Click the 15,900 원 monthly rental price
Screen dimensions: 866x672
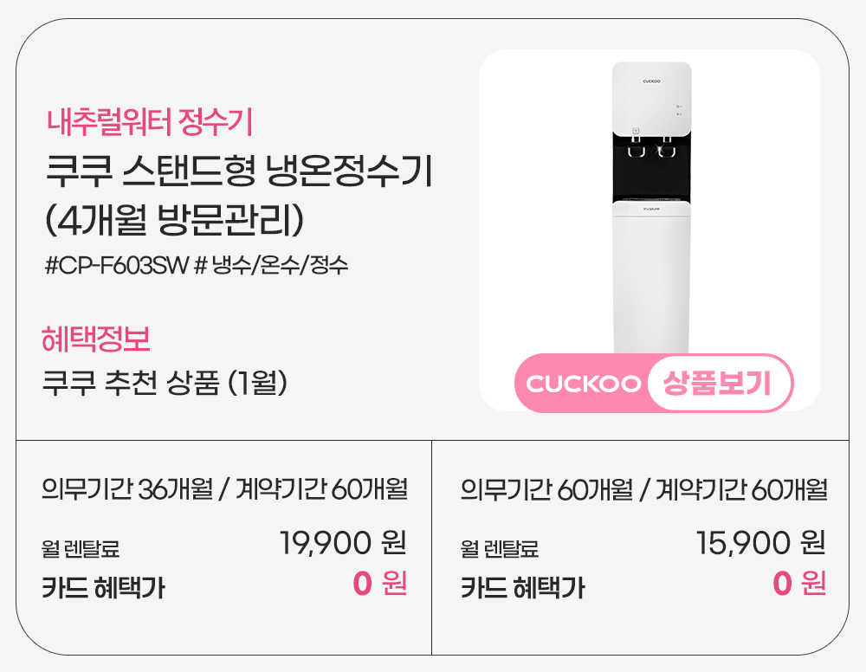pos(760,544)
